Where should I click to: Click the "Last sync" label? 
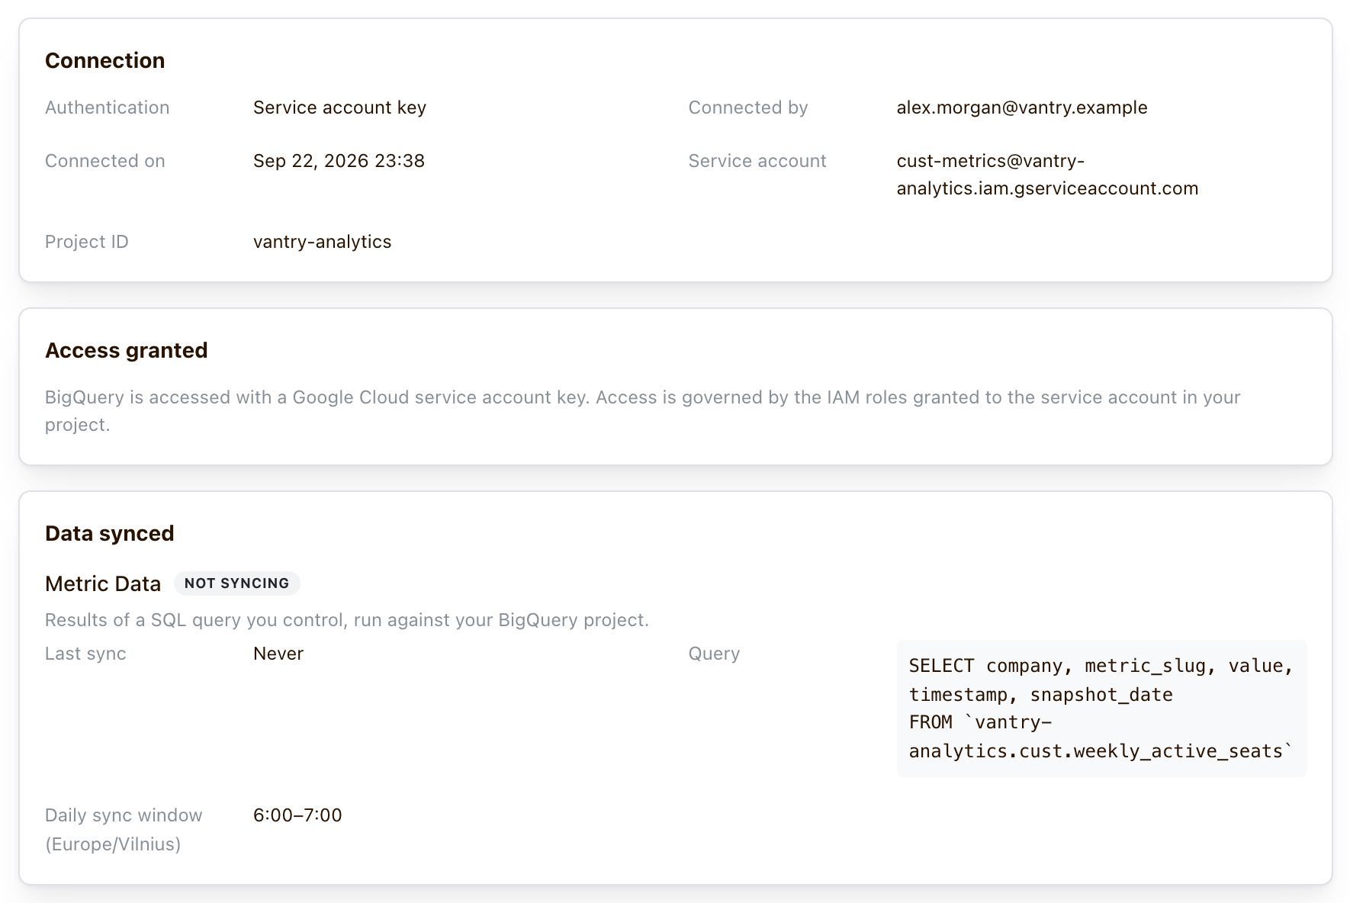(x=85, y=654)
